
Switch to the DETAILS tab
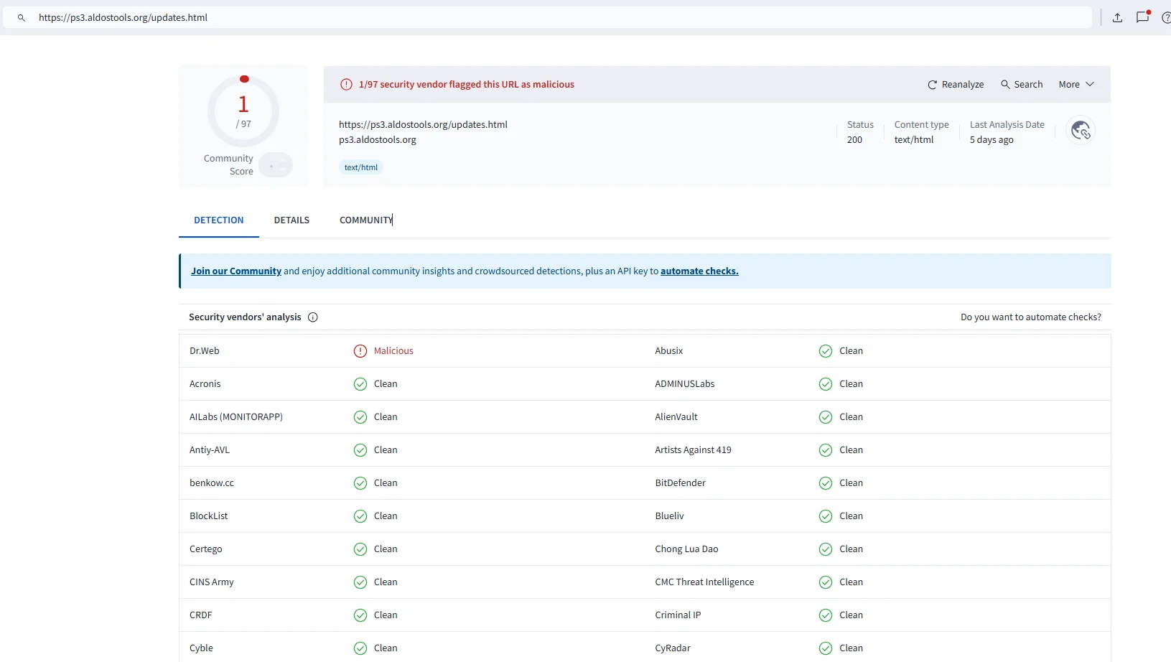point(291,220)
